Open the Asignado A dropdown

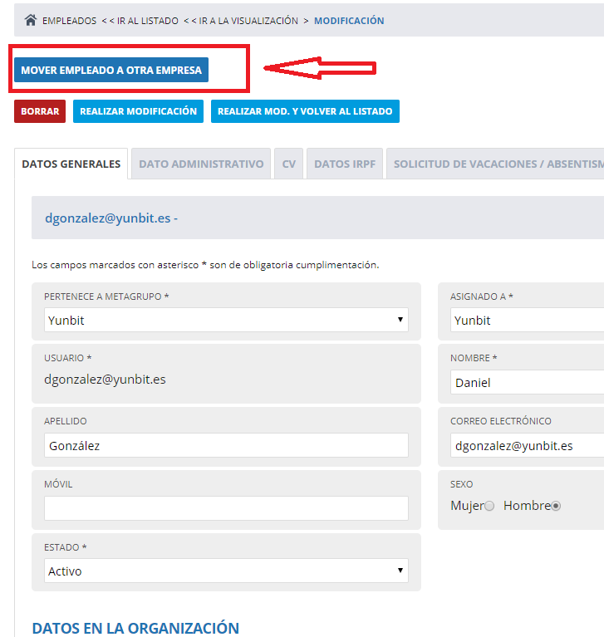[527, 321]
